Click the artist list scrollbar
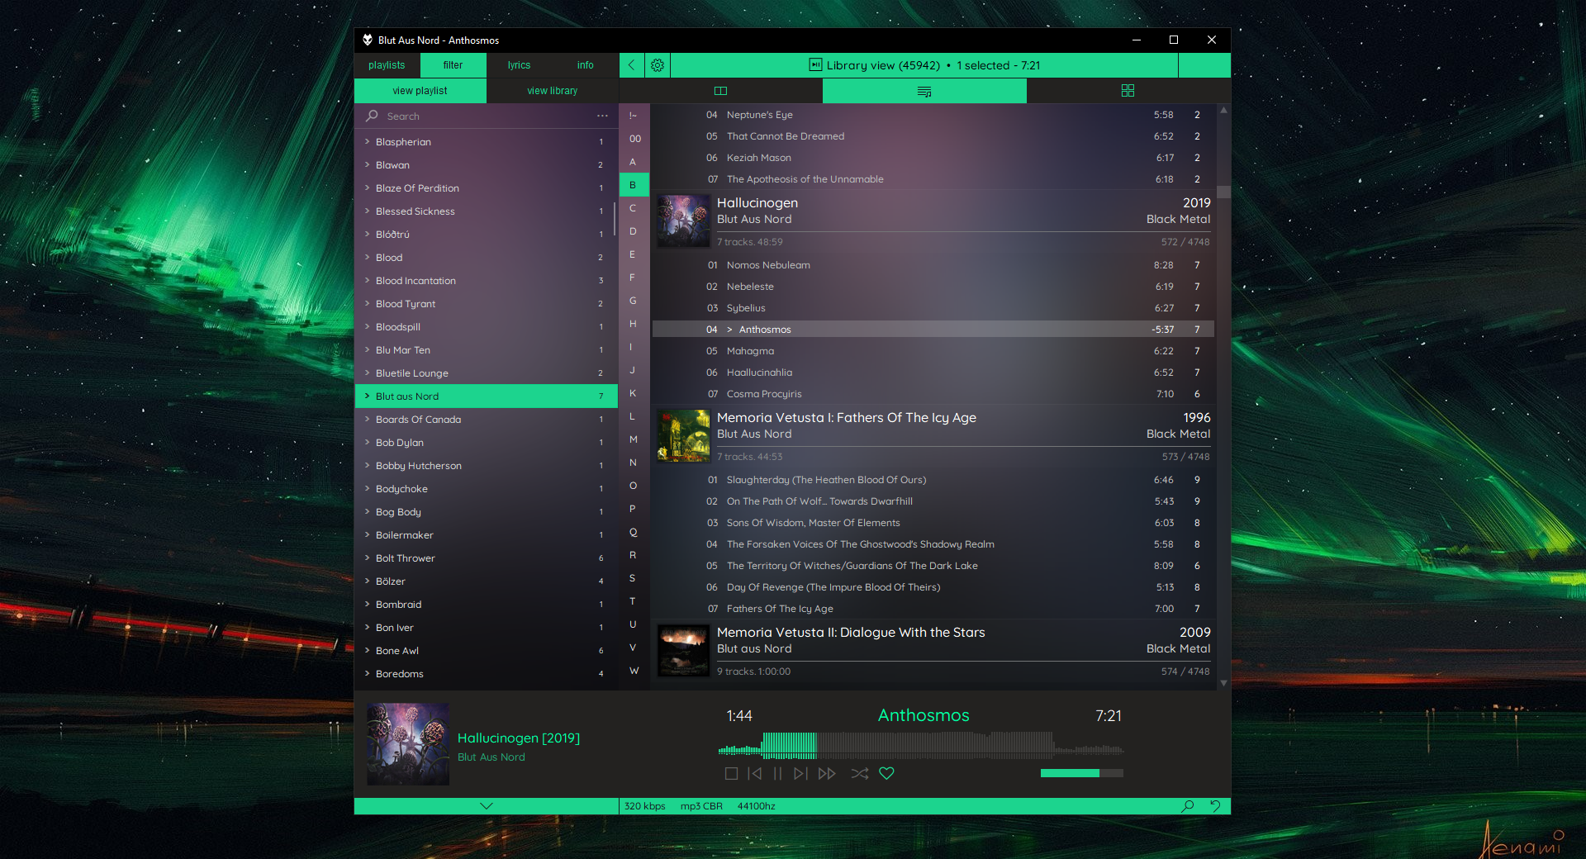This screenshot has width=1586, height=859. coord(615,219)
